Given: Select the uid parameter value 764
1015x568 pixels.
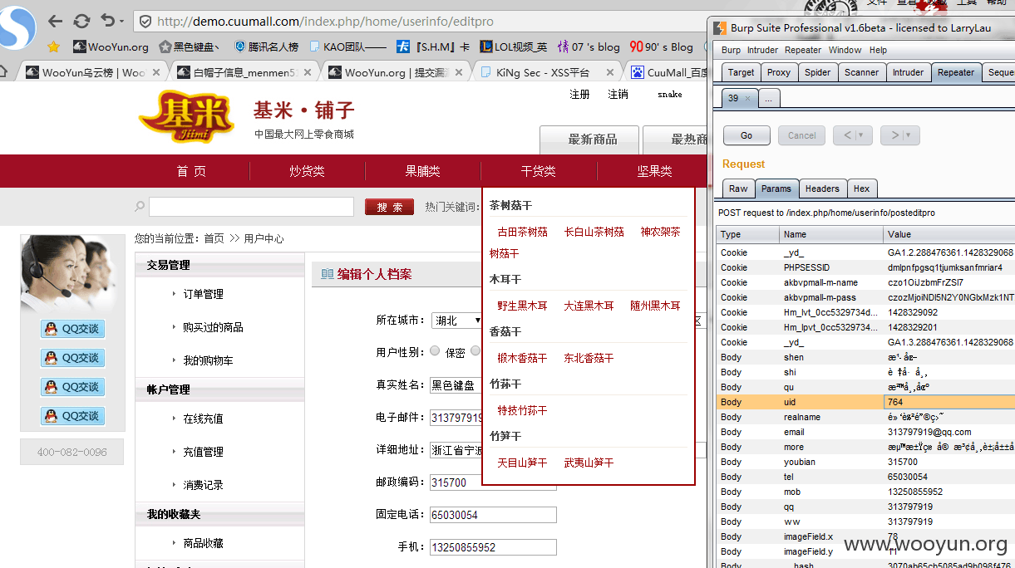Looking at the screenshot, I should tap(949, 402).
